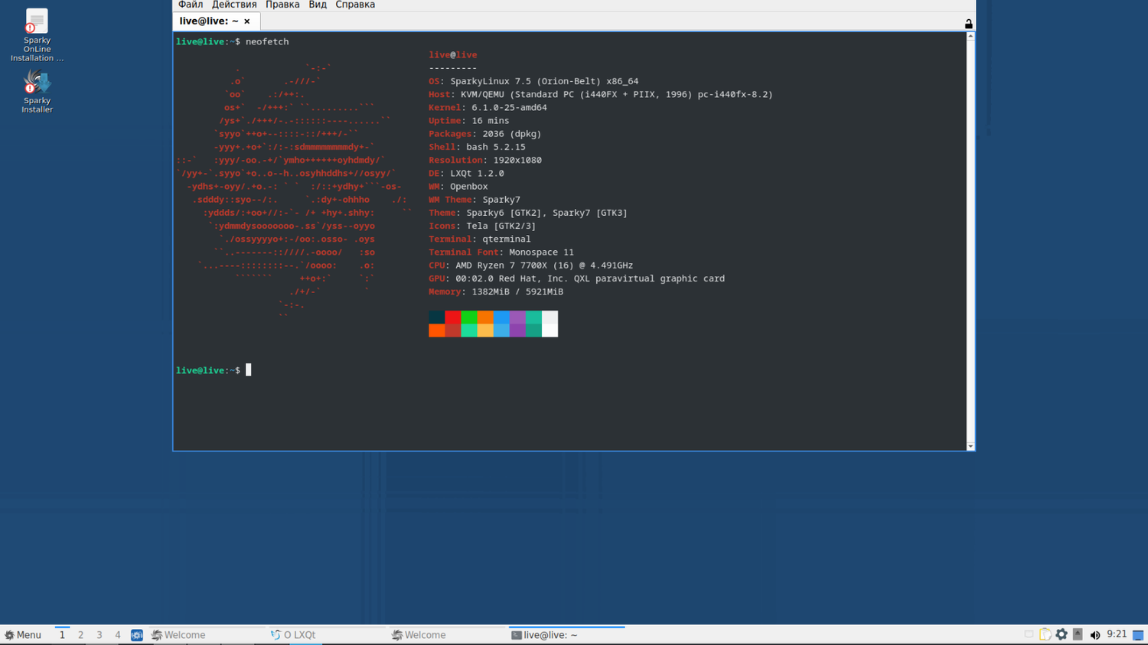Click the volume speaker icon
This screenshot has height=645, width=1148.
pyautogui.click(x=1094, y=635)
